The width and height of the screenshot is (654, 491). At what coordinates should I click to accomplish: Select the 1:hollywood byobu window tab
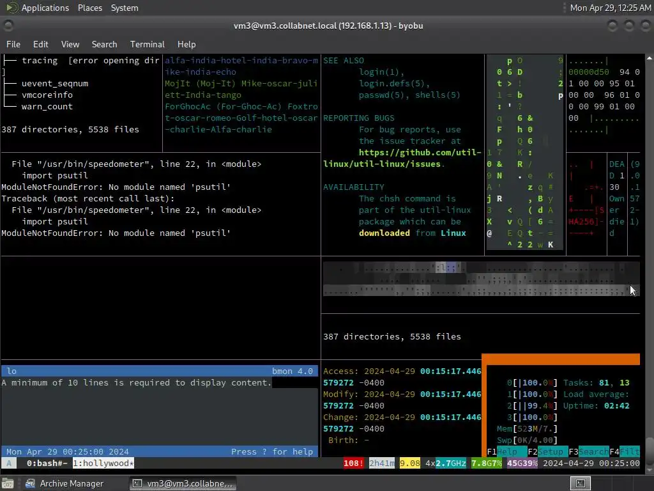tap(103, 464)
